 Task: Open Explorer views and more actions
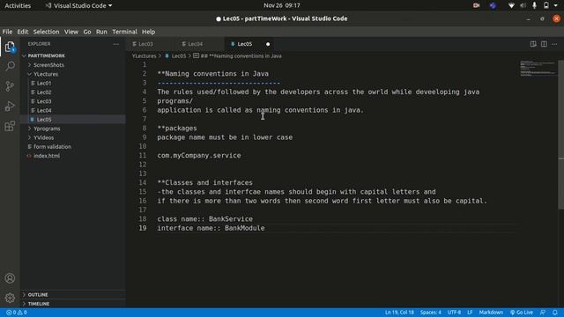click(x=115, y=44)
